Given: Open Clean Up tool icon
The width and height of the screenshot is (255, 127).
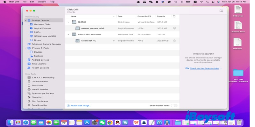Looking at the screenshot, I should point(29,97).
